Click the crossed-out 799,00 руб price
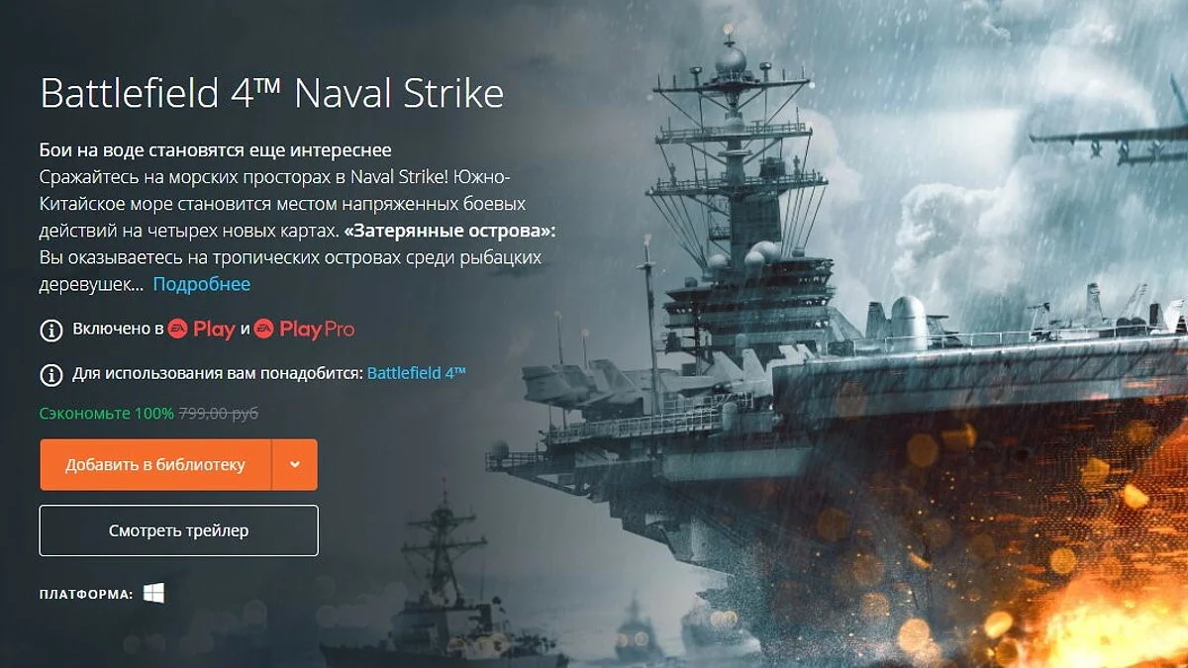 (x=219, y=413)
